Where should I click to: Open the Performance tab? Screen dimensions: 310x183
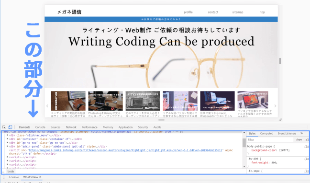click(89, 127)
